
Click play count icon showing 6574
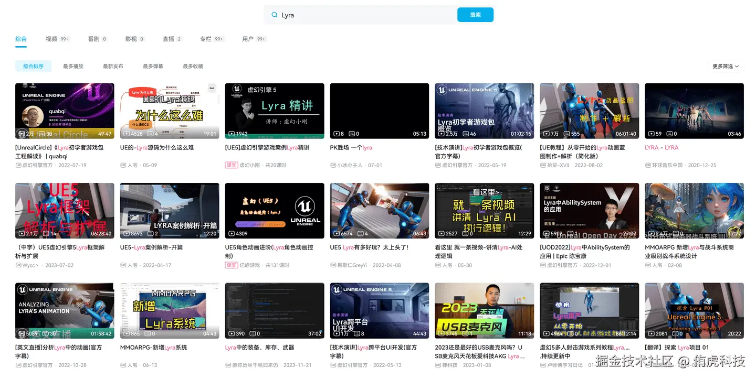(337, 234)
